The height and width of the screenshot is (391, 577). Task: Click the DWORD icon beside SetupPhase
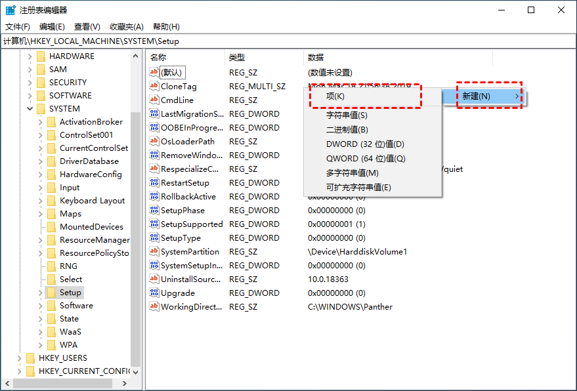154,210
